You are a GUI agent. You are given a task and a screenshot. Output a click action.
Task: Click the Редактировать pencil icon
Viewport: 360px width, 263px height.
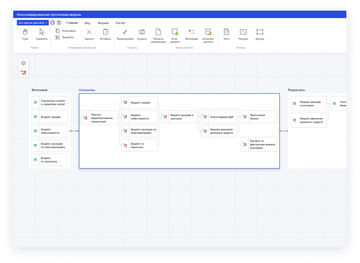coord(125,32)
